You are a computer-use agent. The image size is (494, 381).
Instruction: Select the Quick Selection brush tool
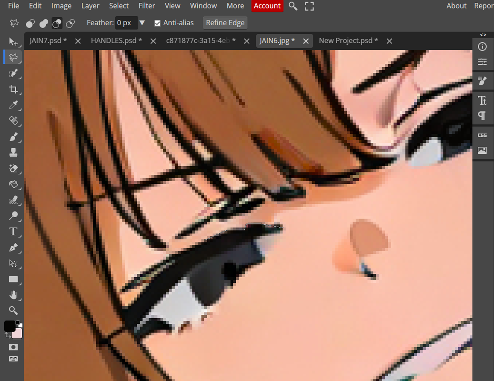tap(13, 73)
